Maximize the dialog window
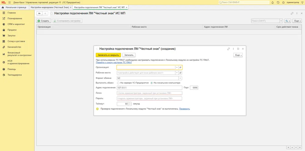Viewport: 305px width, 151px height. coord(238,49)
